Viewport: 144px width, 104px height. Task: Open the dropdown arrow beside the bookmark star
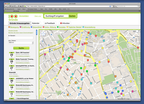[x=112, y=6]
